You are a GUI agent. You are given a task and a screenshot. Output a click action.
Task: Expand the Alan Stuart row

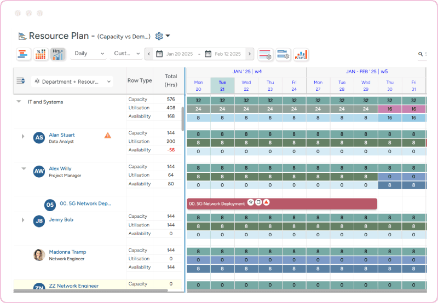(x=23, y=136)
